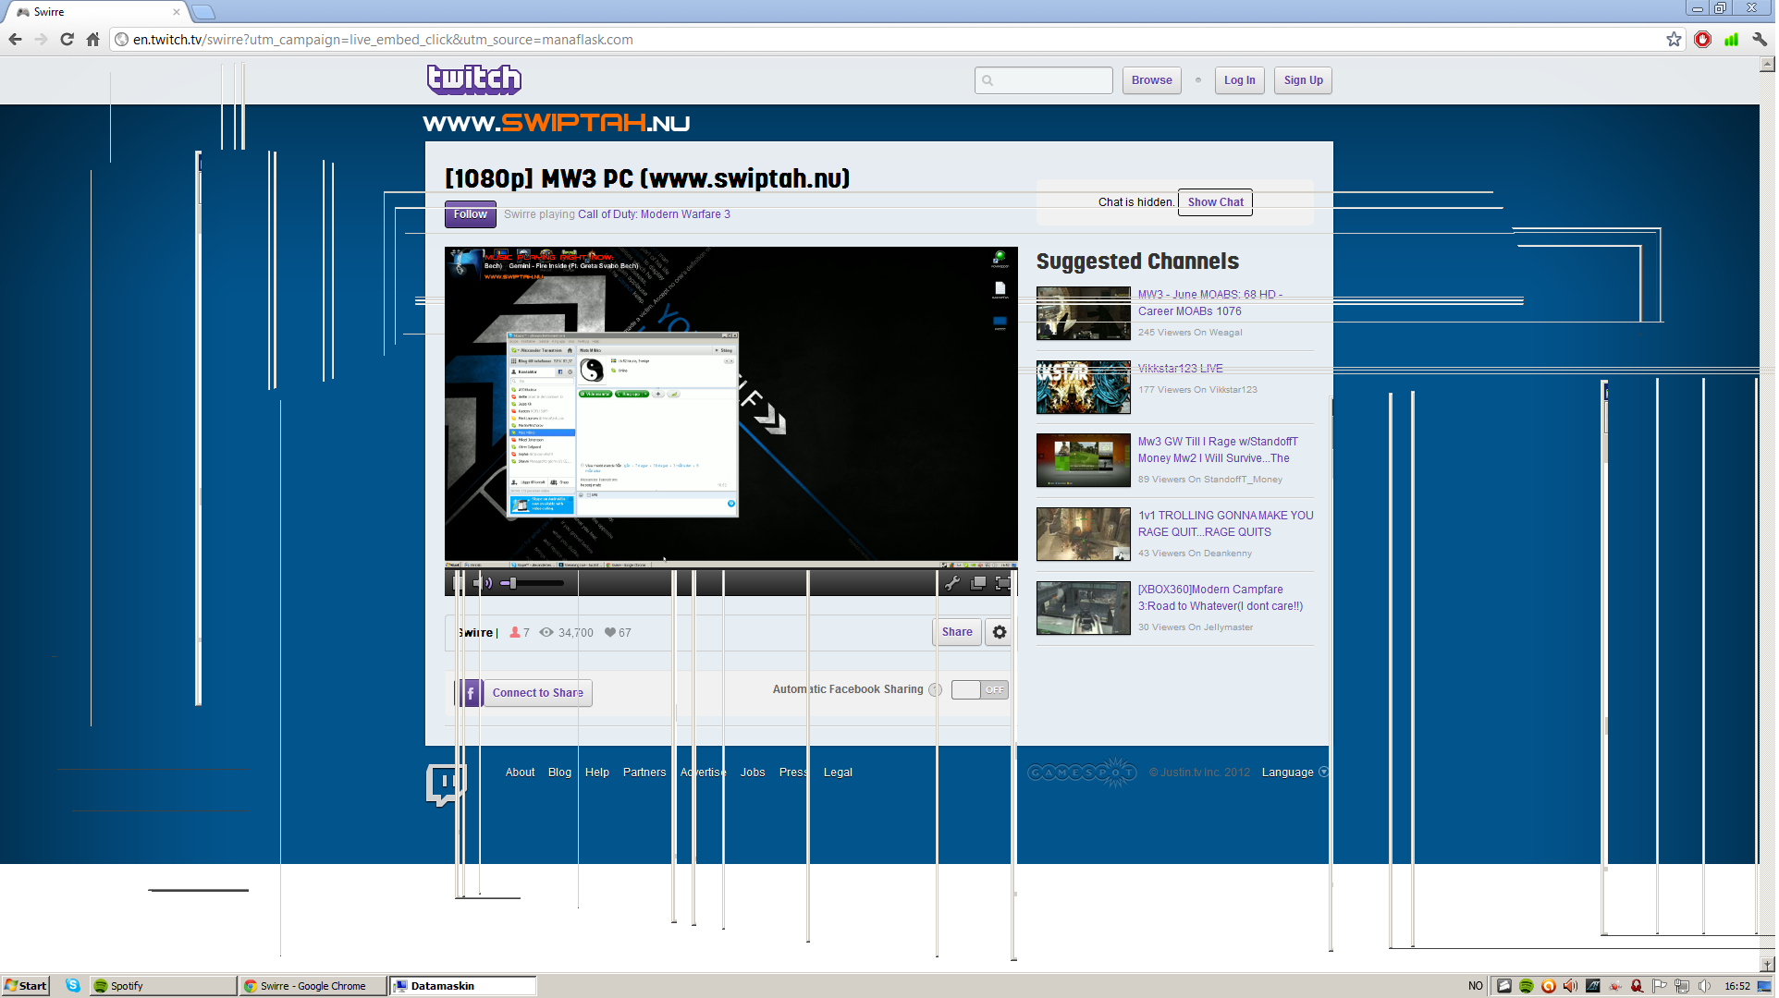
Task: Open Vikkstar123 LIVE channel thumbnail
Action: click(x=1083, y=387)
